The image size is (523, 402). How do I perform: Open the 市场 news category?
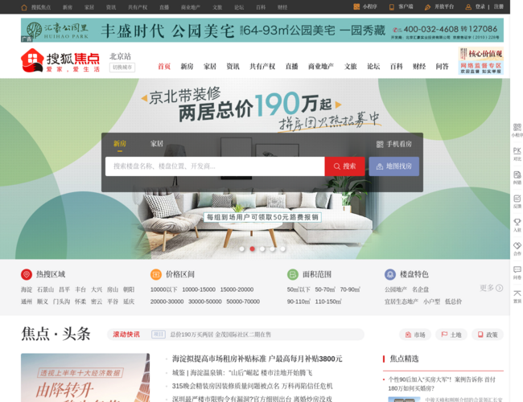click(x=415, y=334)
